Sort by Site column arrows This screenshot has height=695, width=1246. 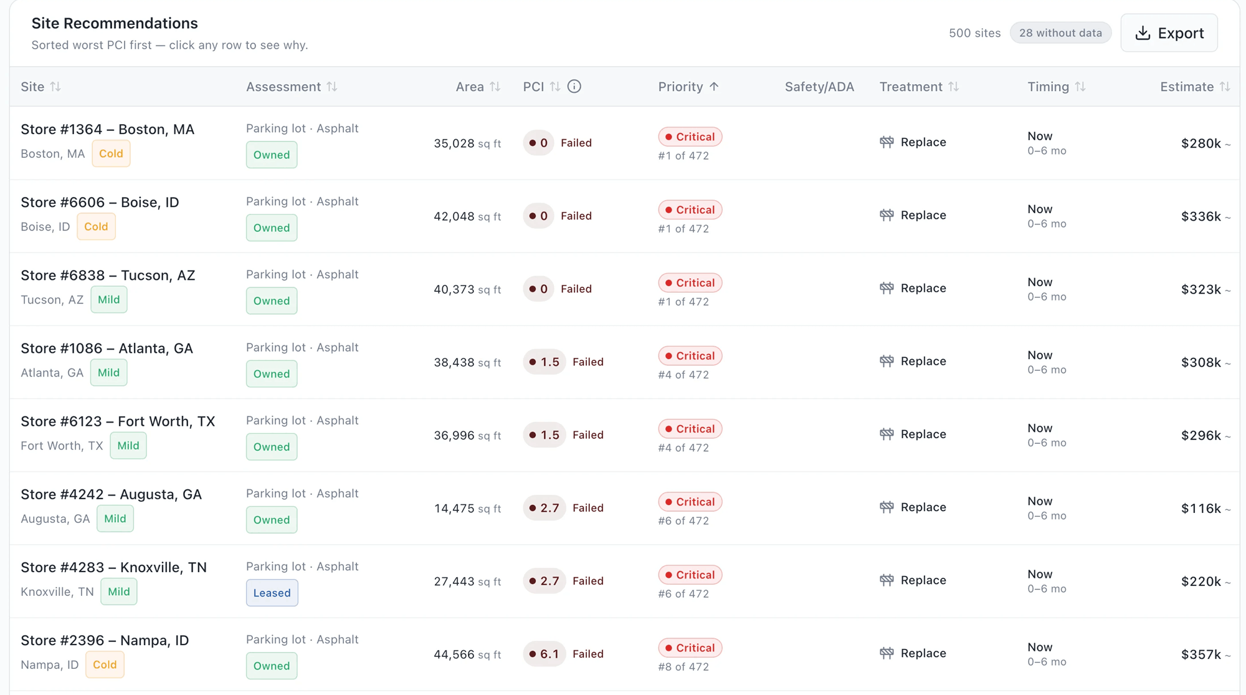55,87
